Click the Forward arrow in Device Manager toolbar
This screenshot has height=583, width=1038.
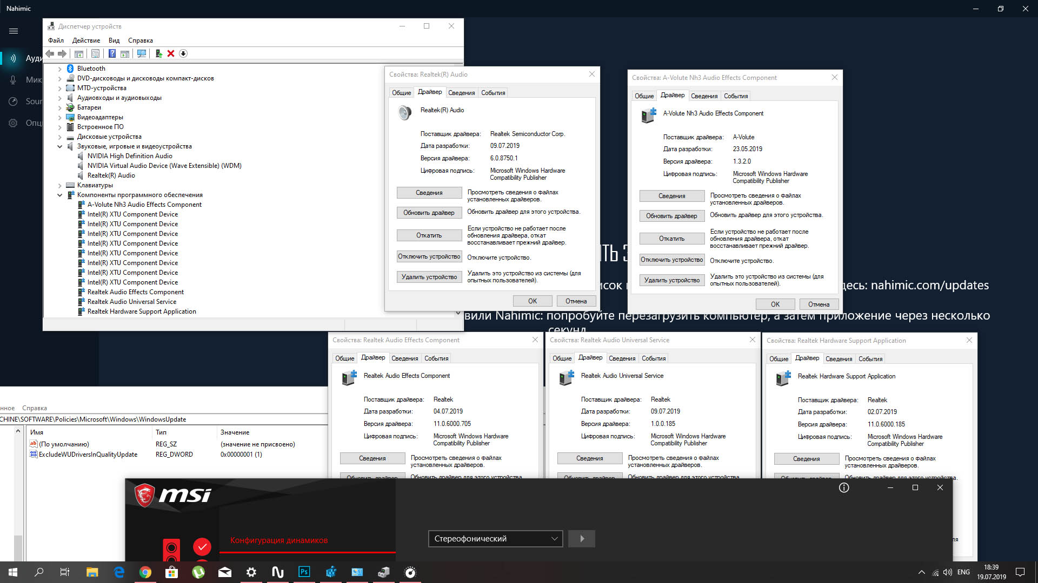click(62, 53)
